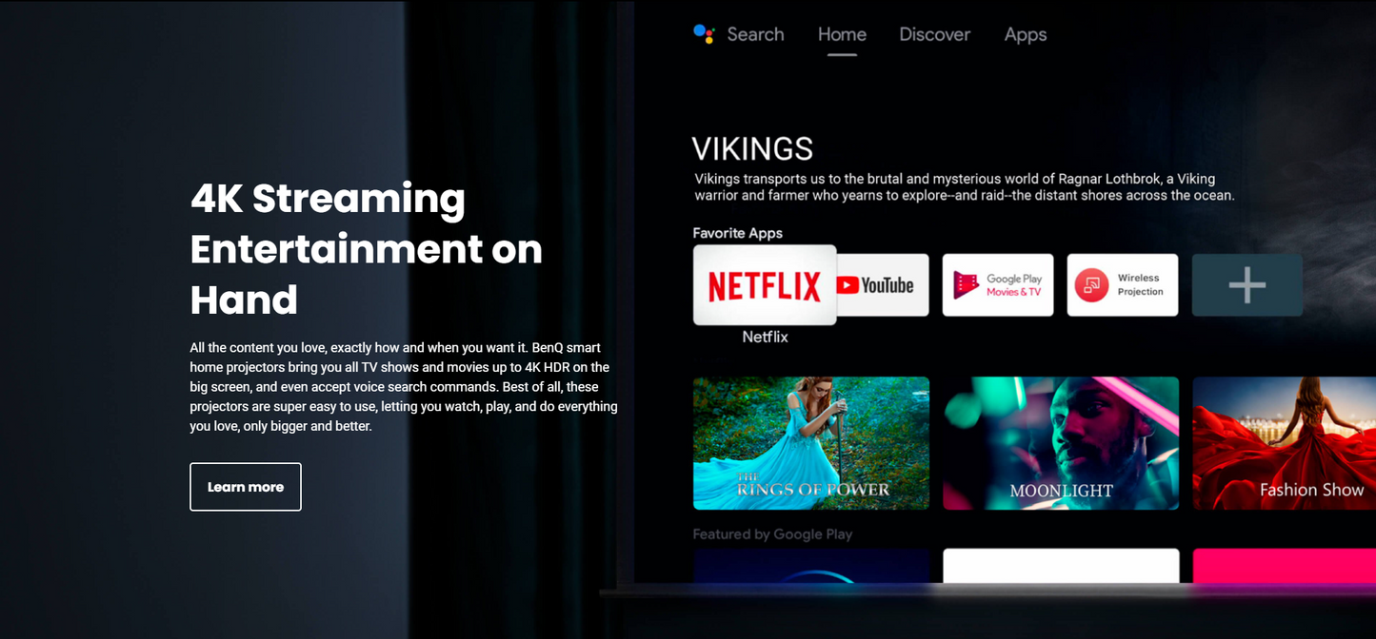Click the 4K Streaming Entertainment headline
This screenshot has width=1376, height=639.
[366, 249]
